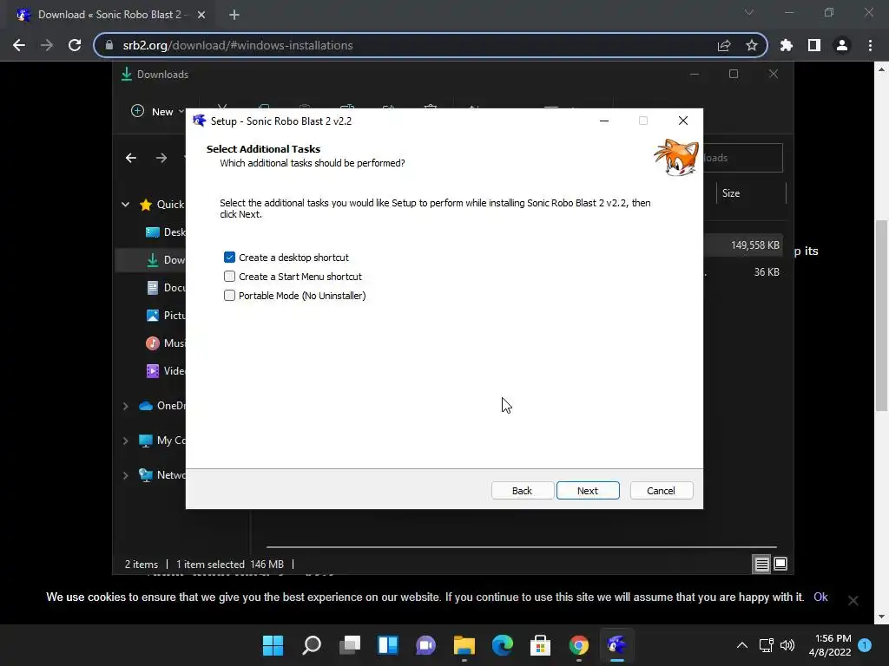Dismiss cookie banner with X icon
Image resolution: width=889 pixels, height=666 pixels.
[853, 600]
